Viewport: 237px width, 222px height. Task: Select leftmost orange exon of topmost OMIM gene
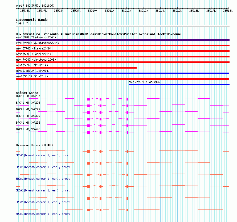(x=88, y=152)
